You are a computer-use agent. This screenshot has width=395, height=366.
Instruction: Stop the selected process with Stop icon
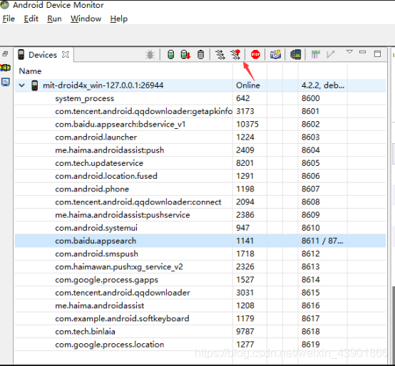point(255,54)
